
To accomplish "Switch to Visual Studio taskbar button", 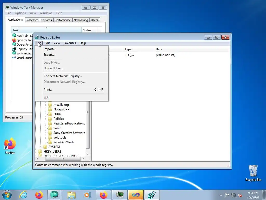I will point(136,195).
